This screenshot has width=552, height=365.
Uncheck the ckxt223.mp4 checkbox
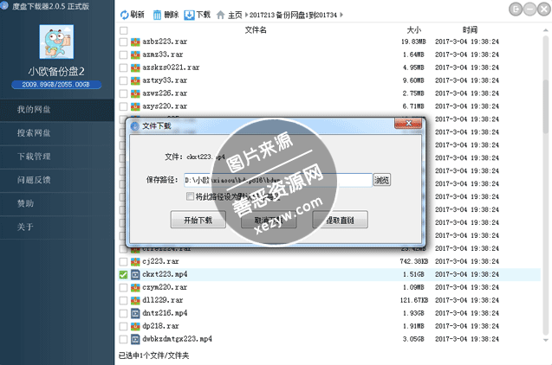pyautogui.click(x=123, y=275)
